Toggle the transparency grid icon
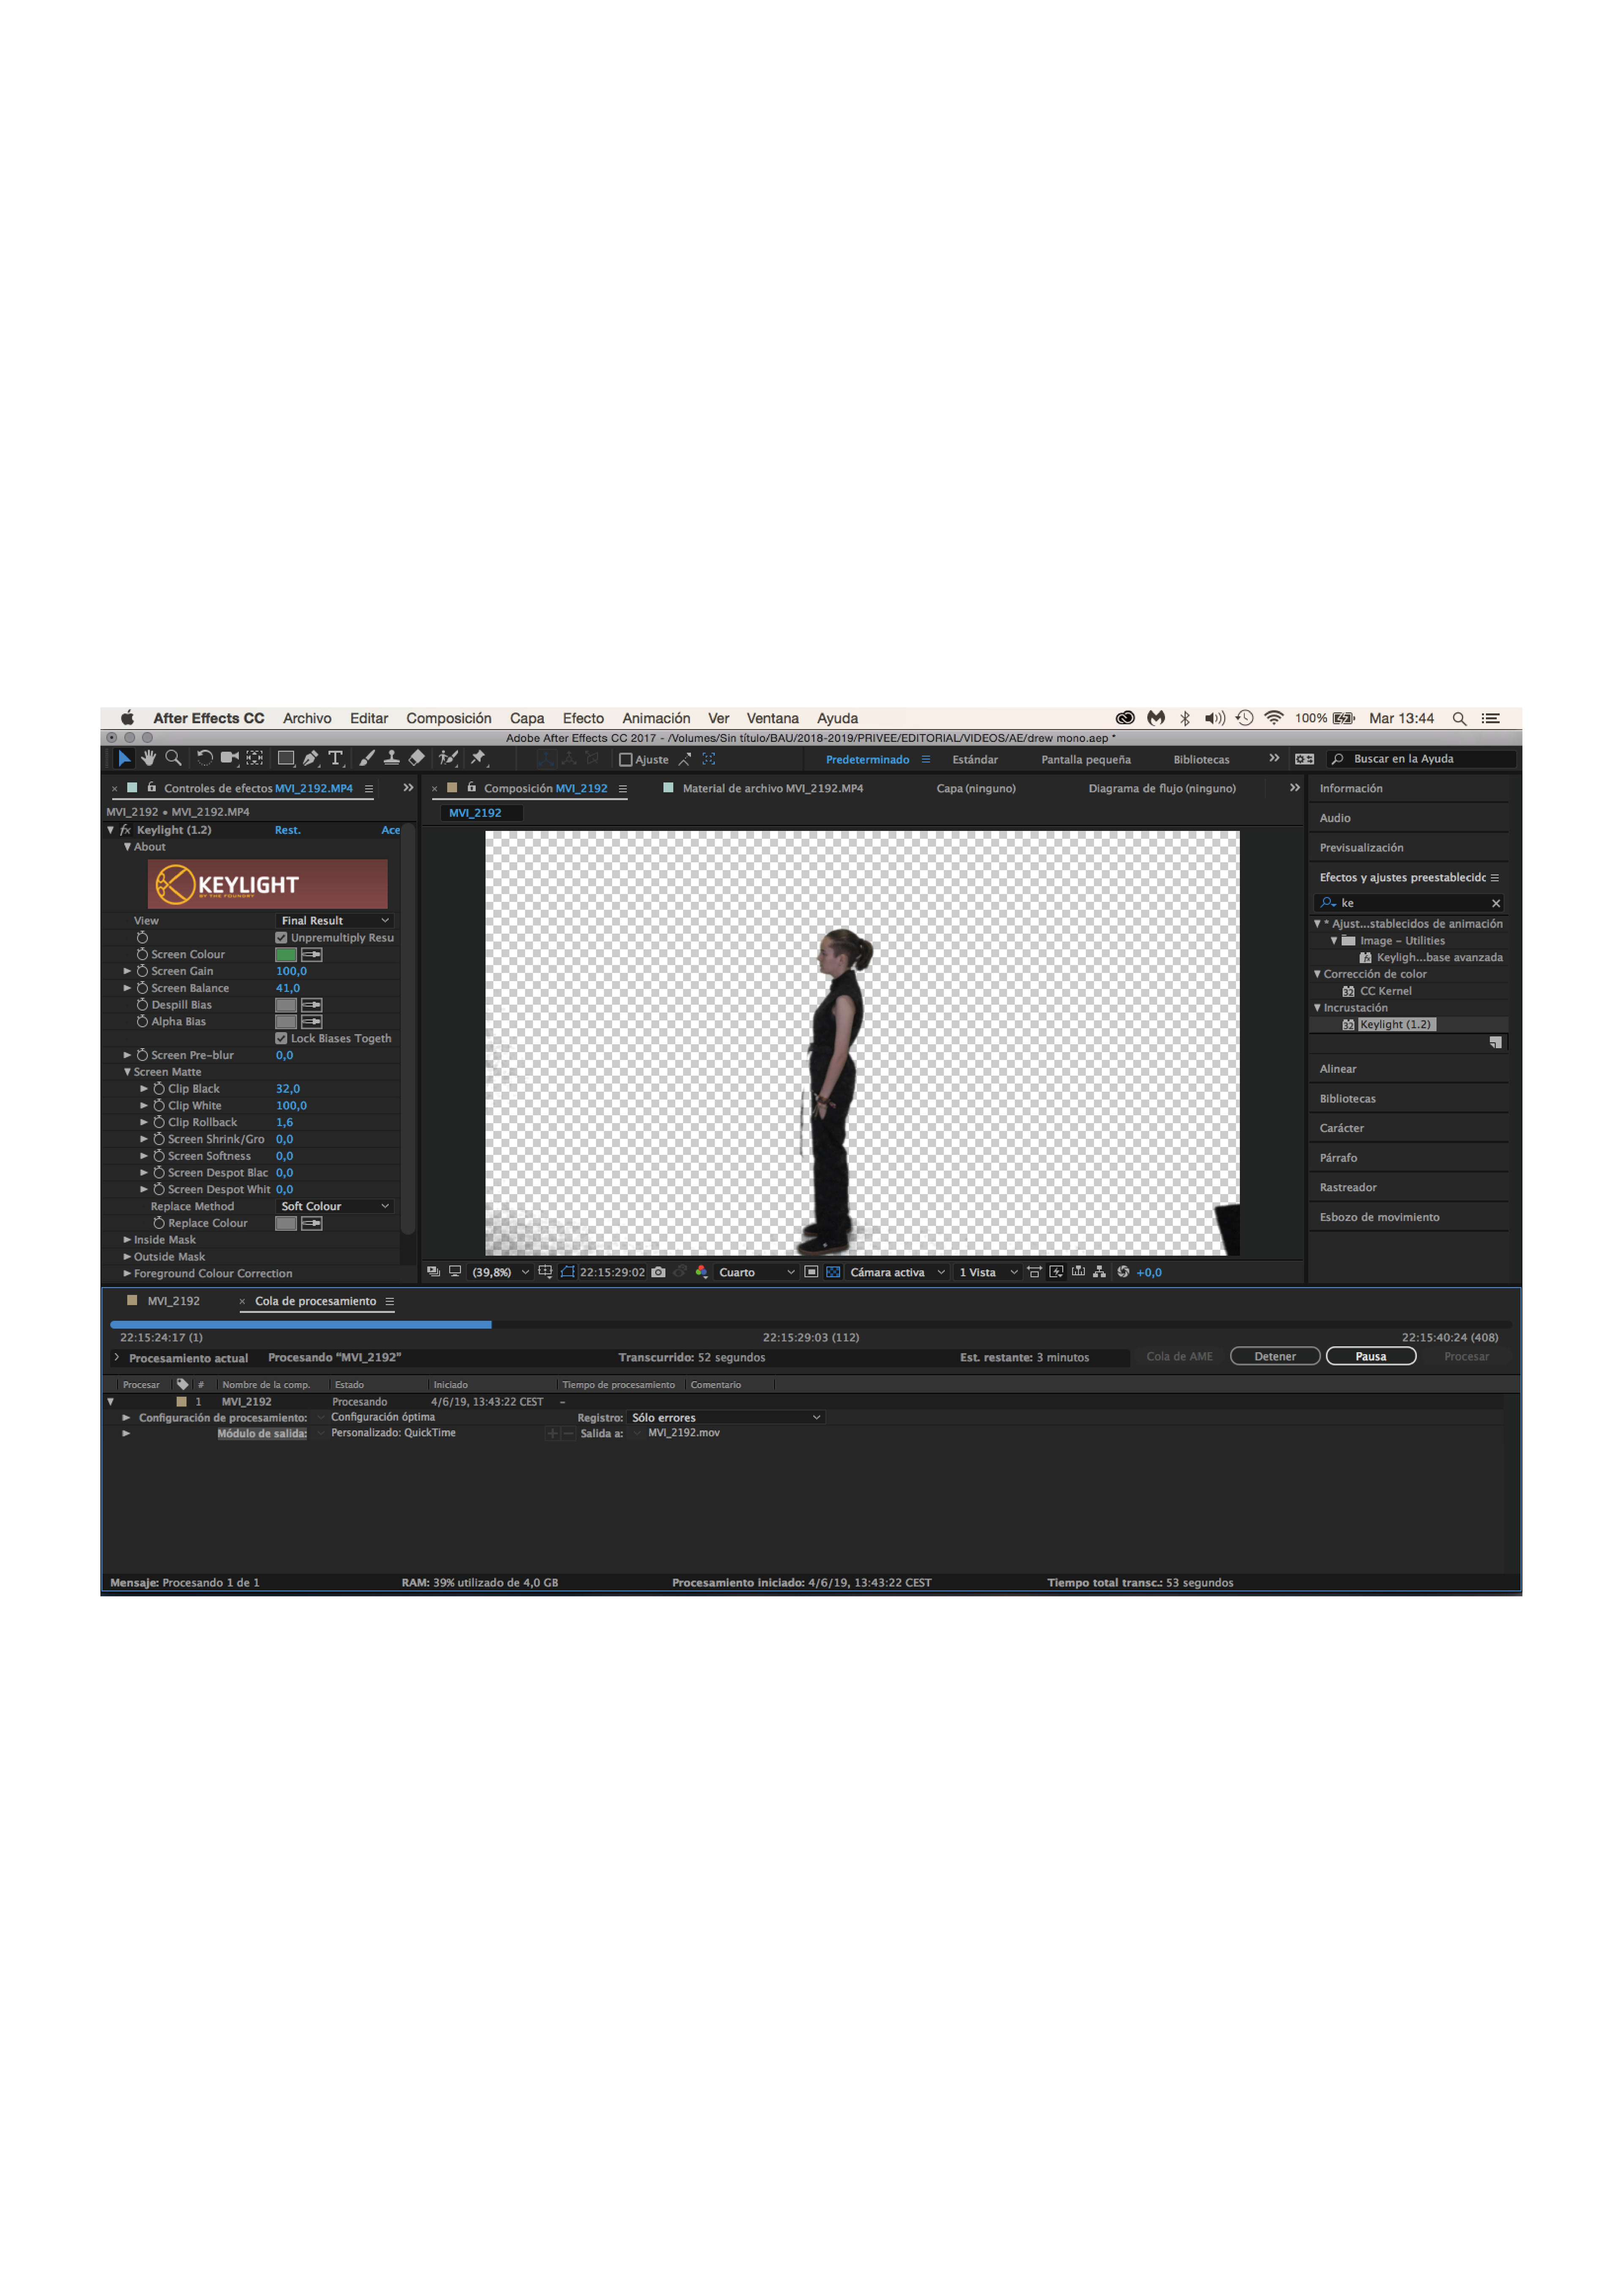This screenshot has height=2296, width=1623. coord(832,1272)
